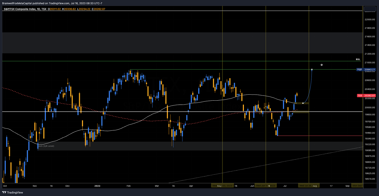Click the 21400.00 price axis label
This screenshot has height=196, width=379.
[x=370, y=45]
